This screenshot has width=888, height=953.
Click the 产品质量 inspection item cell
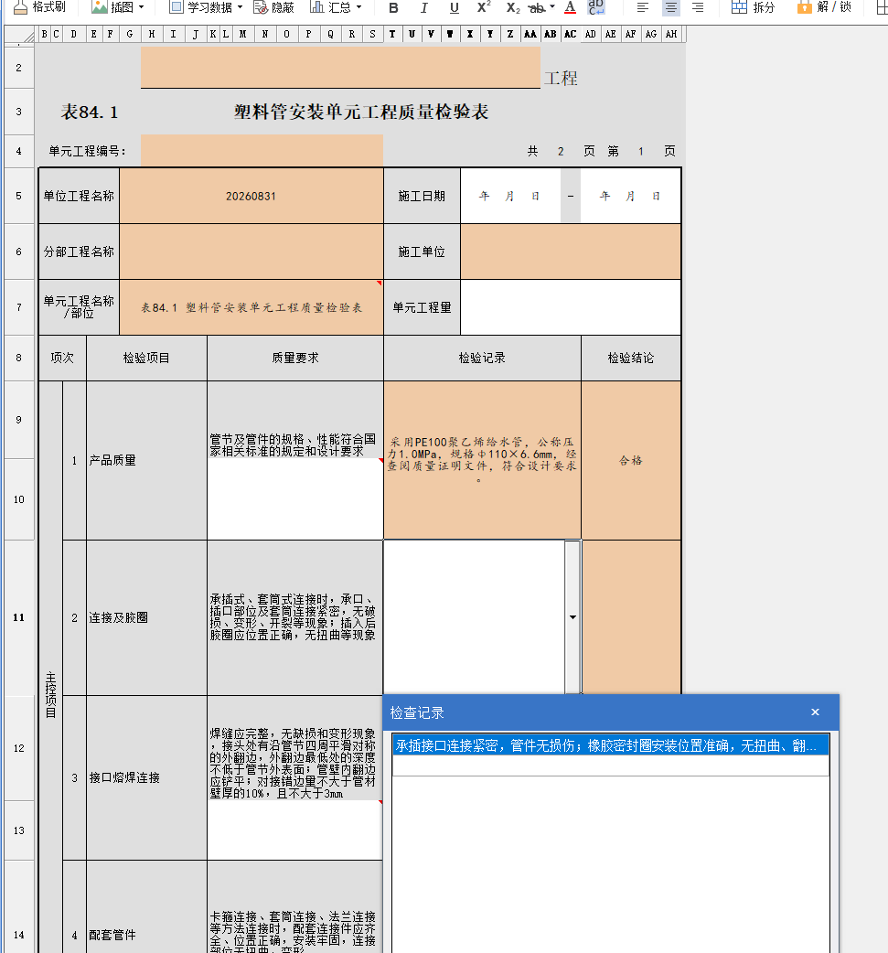[146, 461]
